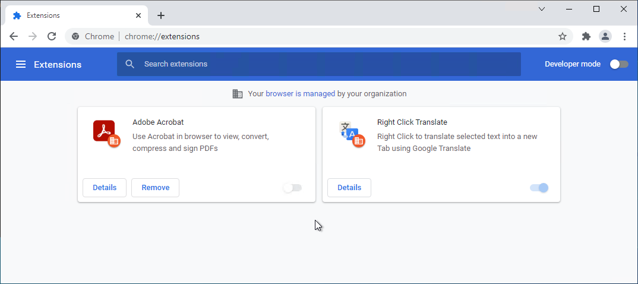Viewport: 638px width, 284px height.
Task: Toggle the Right Click Translate extension switch
Action: [539, 188]
